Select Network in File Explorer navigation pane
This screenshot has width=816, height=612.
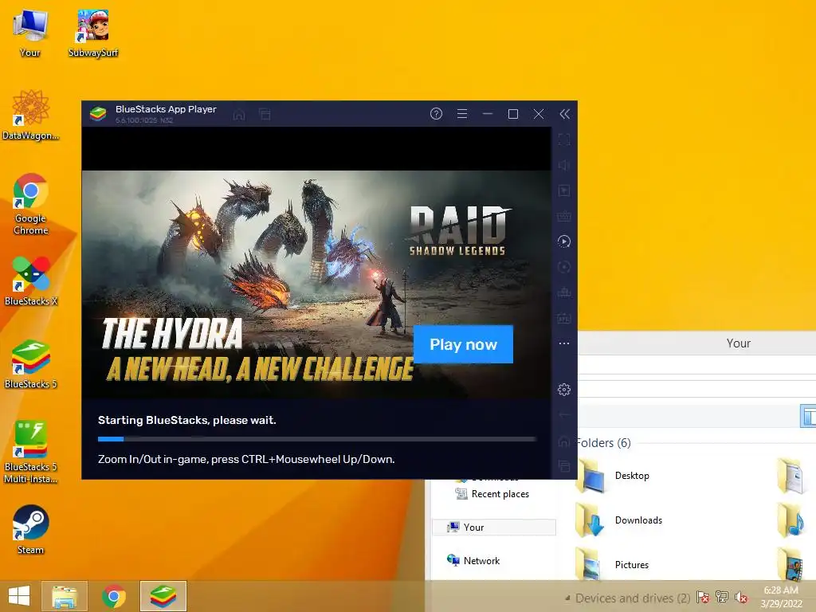[473, 560]
